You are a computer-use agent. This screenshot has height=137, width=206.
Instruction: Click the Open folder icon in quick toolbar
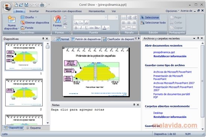(21, 5)
